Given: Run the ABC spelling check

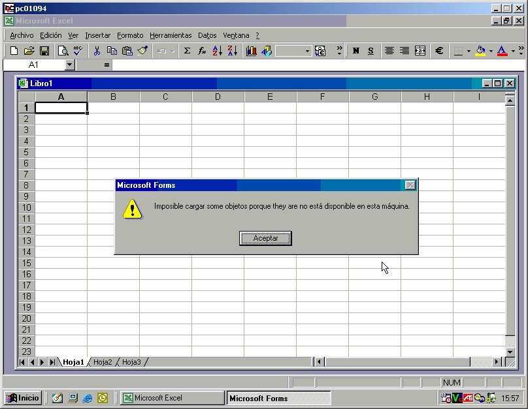Looking at the screenshot, I should 78,51.
